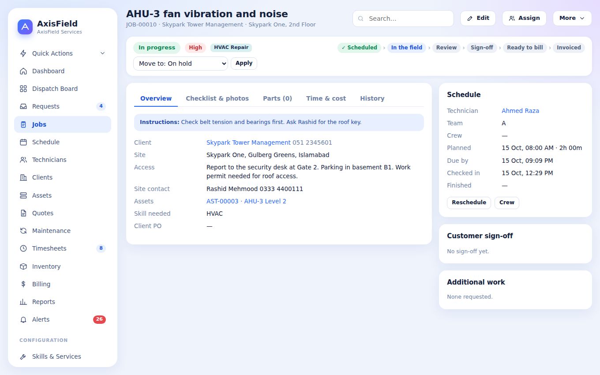Apply the selected status move

click(x=244, y=63)
